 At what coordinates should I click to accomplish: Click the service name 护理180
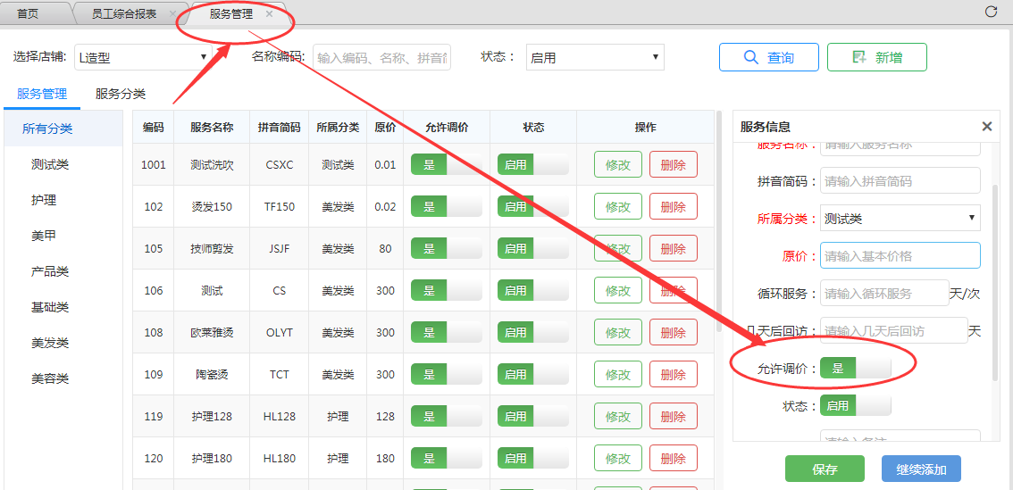coord(211,459)
